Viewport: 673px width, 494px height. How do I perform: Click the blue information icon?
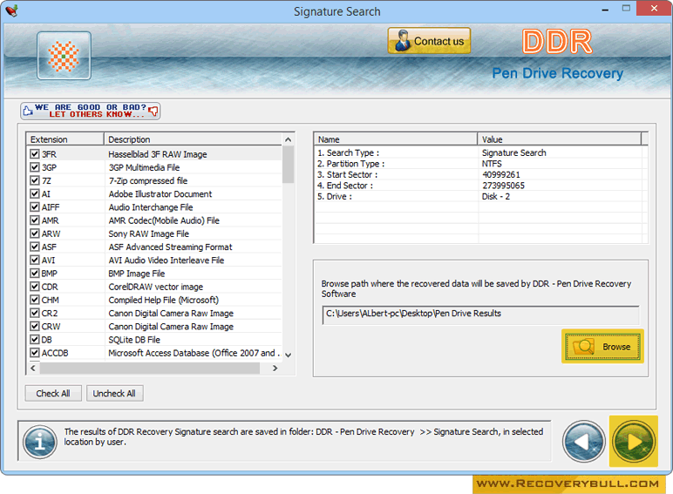click(40, 442)
